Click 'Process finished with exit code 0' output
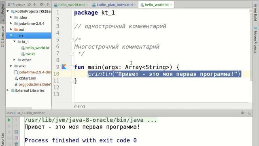Viewport: 259px width, 146px height. (81, 140)
